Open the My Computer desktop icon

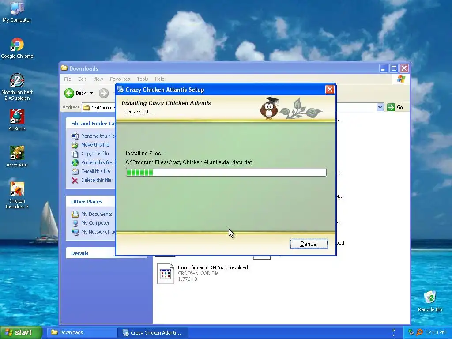click(x=17, y=11)
